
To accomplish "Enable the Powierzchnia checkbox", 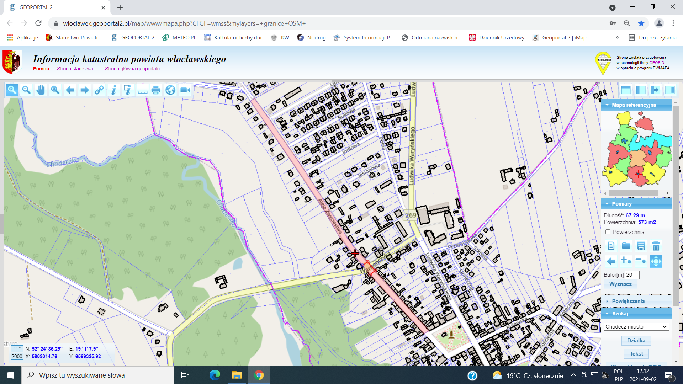I will tap(608, 232).
